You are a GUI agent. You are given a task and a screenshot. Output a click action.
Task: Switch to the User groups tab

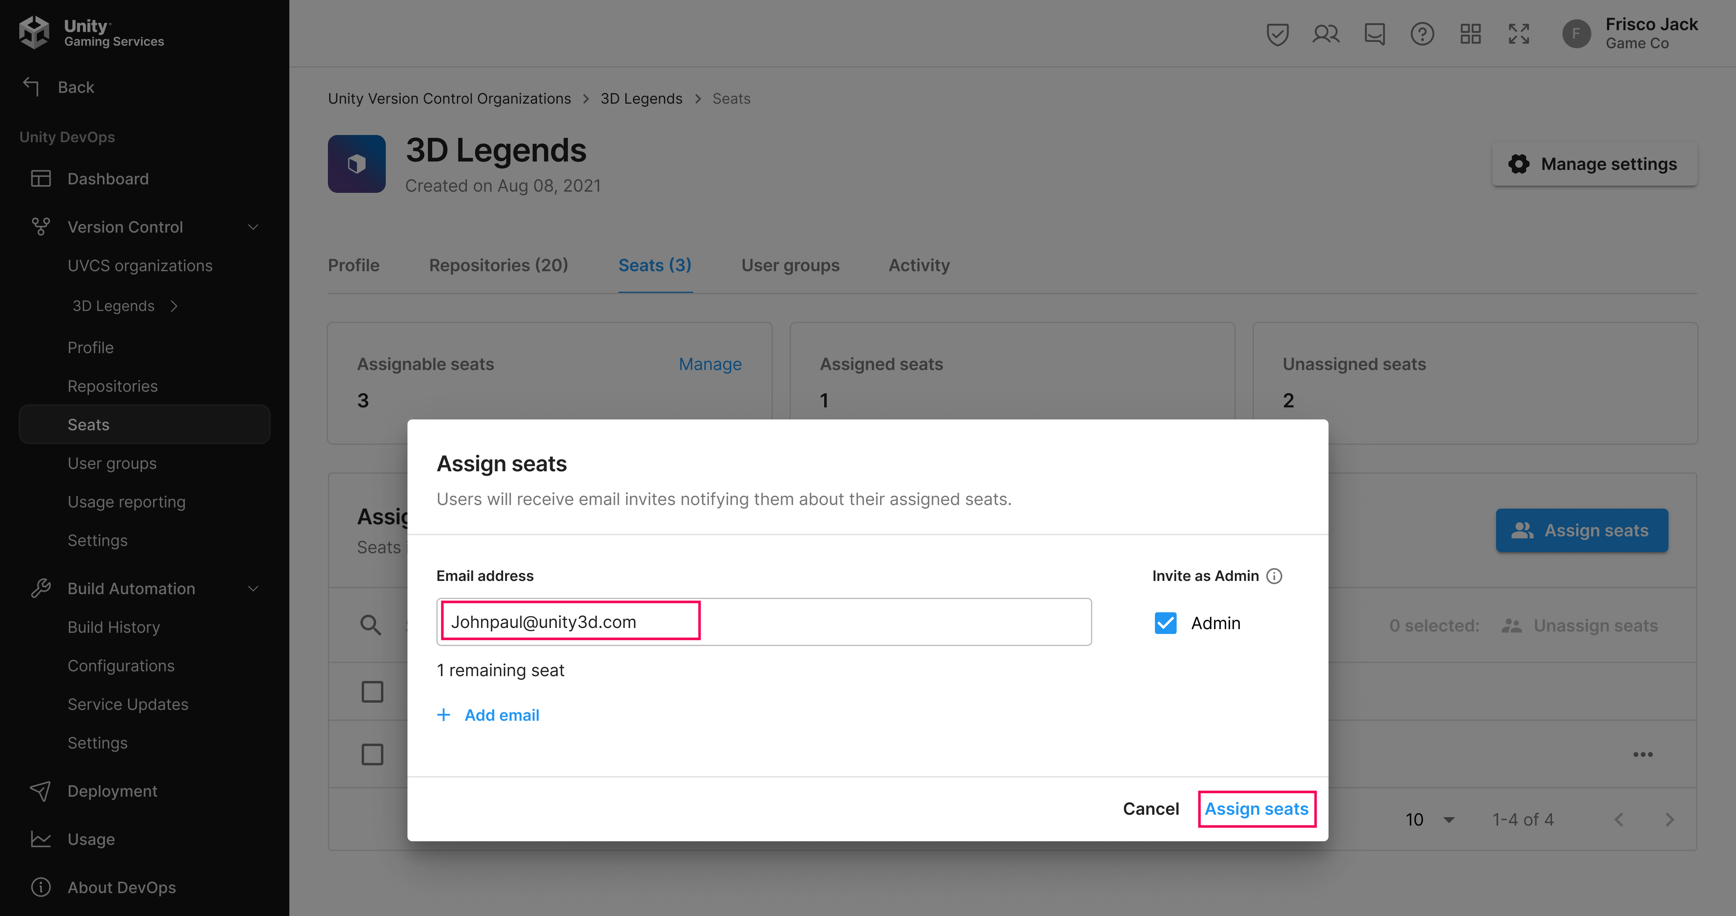pos(790,266)
